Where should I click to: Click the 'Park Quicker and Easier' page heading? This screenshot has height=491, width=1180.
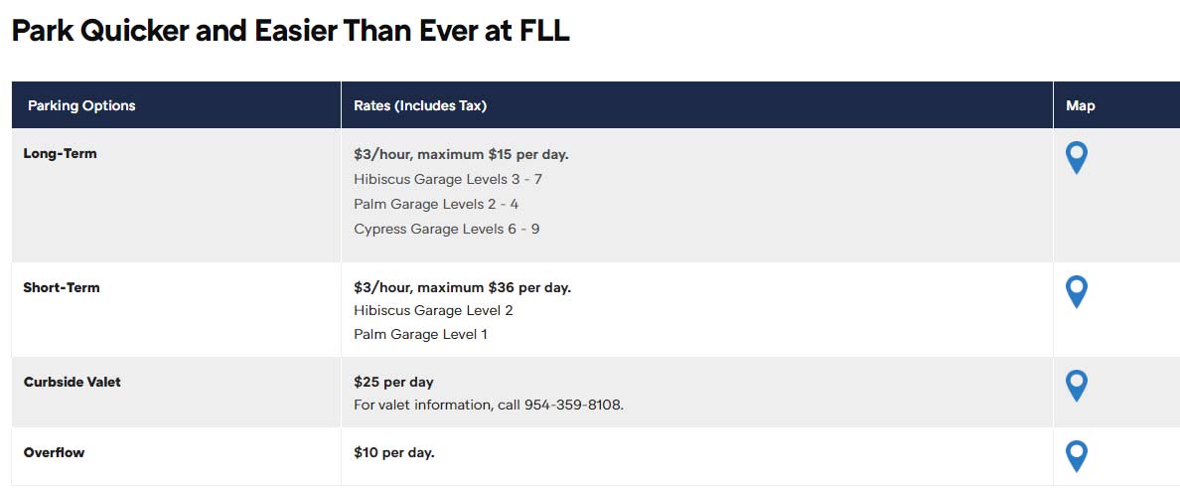coord(290,31)
